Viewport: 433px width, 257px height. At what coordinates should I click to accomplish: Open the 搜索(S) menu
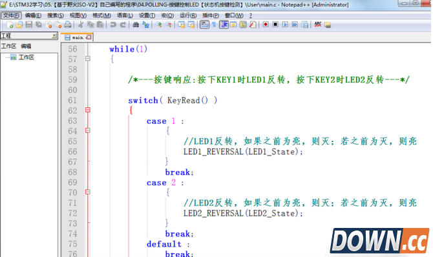tap(56, 15)
